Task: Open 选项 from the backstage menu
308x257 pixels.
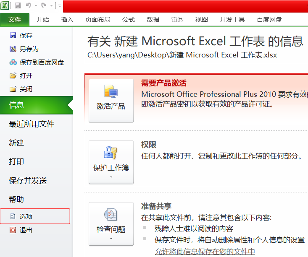Action: 35,216
